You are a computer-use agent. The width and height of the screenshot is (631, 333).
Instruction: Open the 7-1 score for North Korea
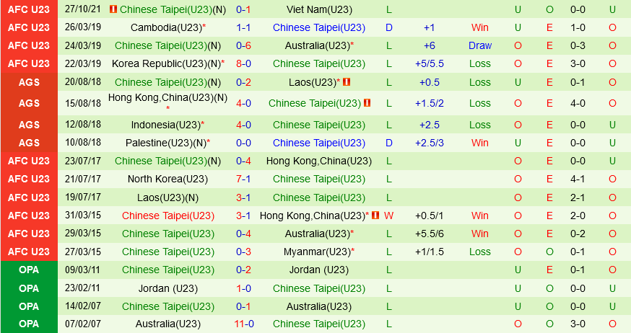click(x=244, y=179)
